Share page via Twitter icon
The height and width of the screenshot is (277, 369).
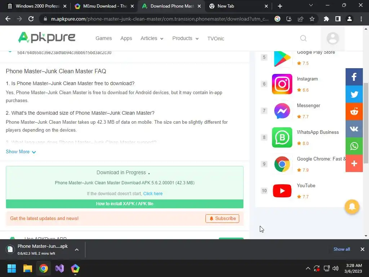click(x=354, y=94)
